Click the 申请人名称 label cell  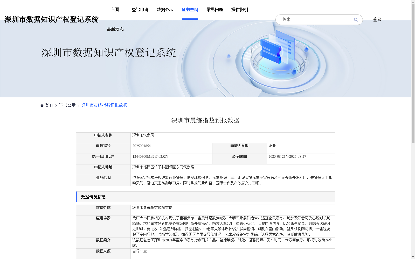(x=103, y=138)
